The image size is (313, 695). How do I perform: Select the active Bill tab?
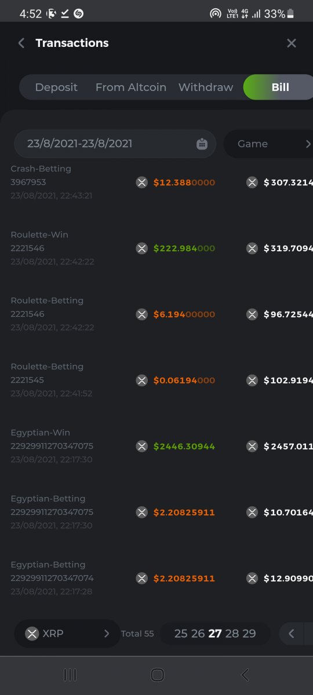tap(279, 87)
